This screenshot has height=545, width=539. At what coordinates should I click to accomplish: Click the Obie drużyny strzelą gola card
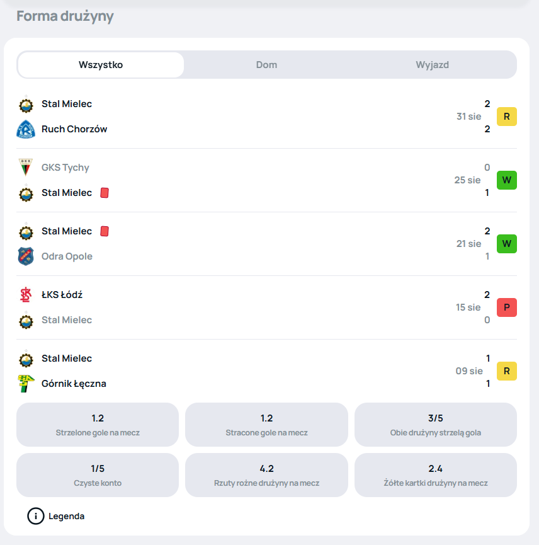point(436,425)
